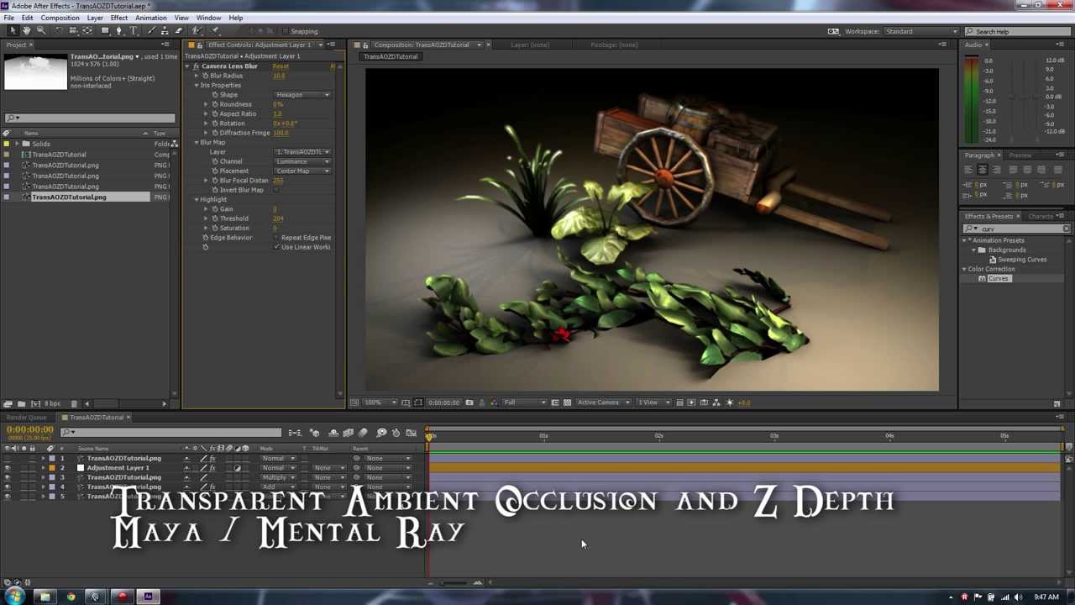The height and width of the screenshot is (605, 1075).
Task: Select the Zoom magnifier tool
Action: pyautogui.click(x=40, y=31)
